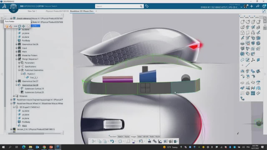Select the SURF tab in right palette
267x150 pixels.
(x=252, y=17)
